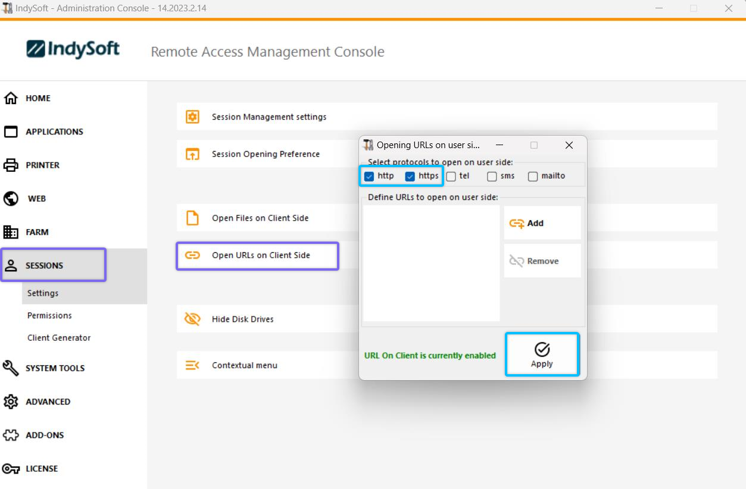
Task: Click inside the URL list box
Action: (x=431, y=263)
